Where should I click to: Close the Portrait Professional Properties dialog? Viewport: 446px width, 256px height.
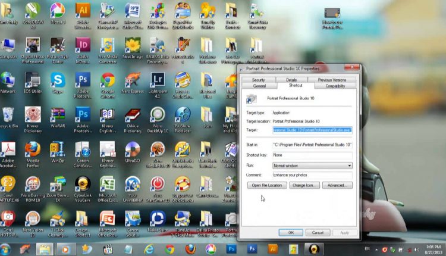[x=352, y=67]
